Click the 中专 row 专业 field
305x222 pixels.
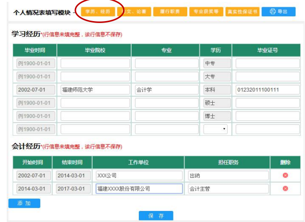click(167, 63)
